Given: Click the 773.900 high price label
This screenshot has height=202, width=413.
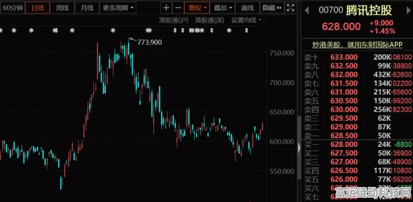Looking at the screenshot, I should pos(149,42).
